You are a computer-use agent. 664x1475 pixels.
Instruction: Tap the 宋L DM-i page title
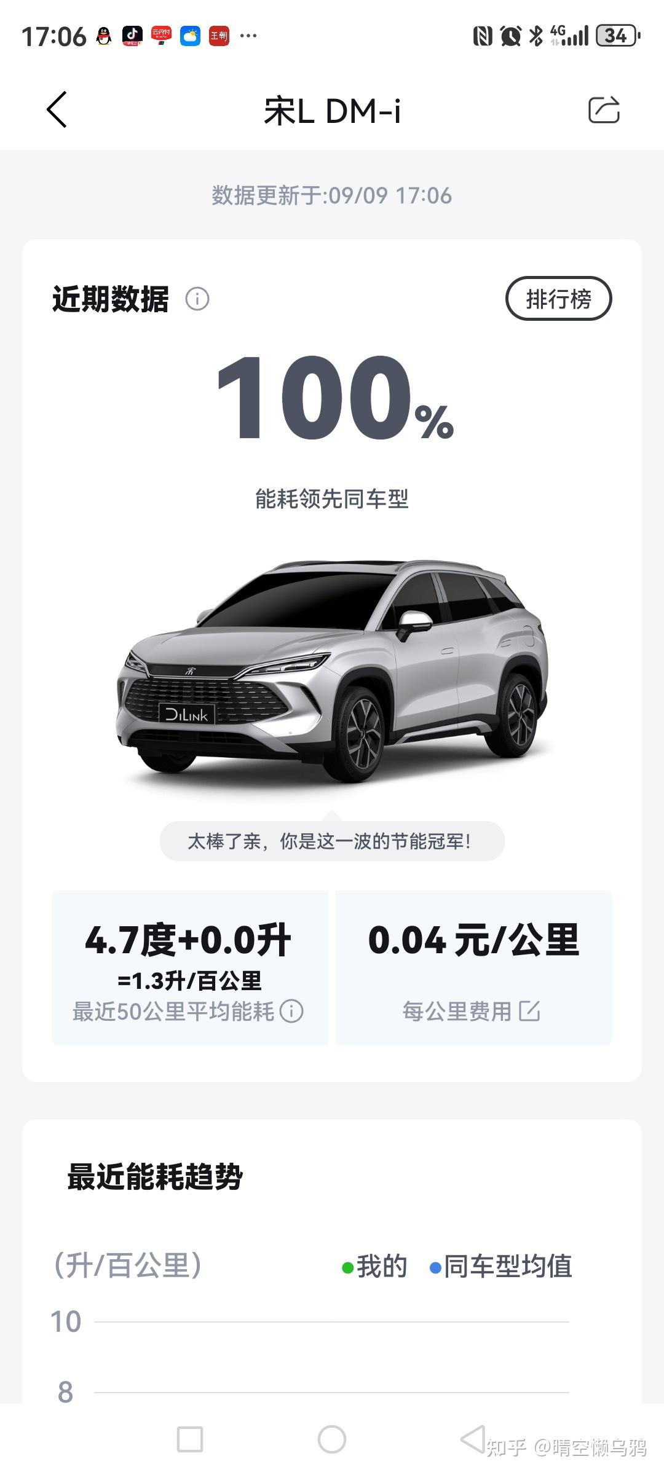(x=332, y=111)
